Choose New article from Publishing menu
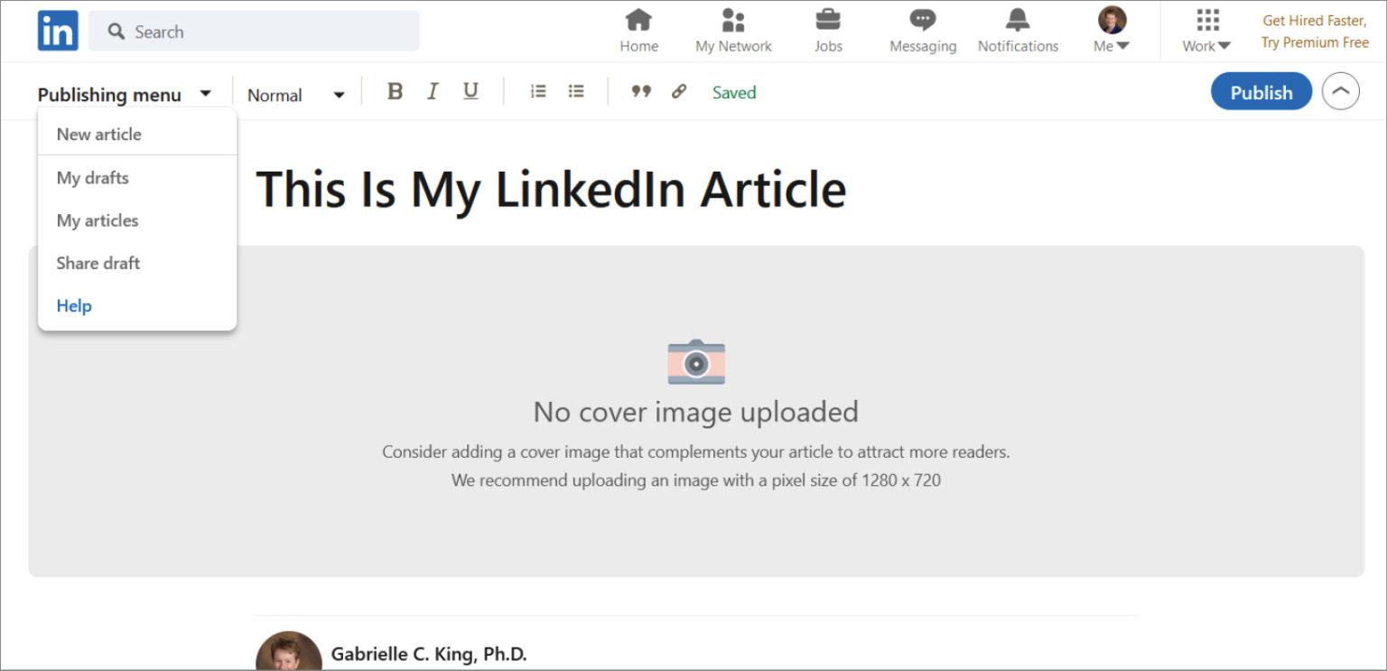 coord(98,134)
